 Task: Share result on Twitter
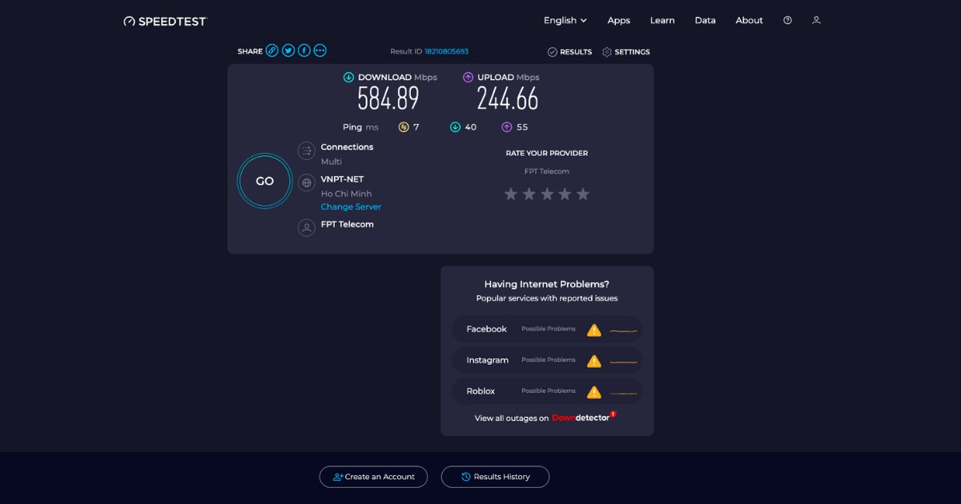point(288,50)
